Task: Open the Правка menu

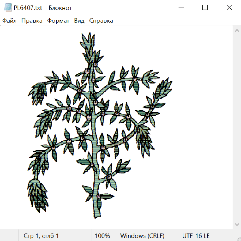Action: click(32, 21)
